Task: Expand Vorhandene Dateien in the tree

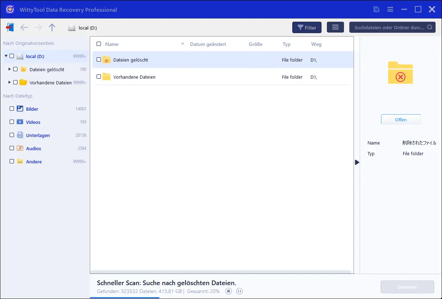Action: click(x=9, y=82)
